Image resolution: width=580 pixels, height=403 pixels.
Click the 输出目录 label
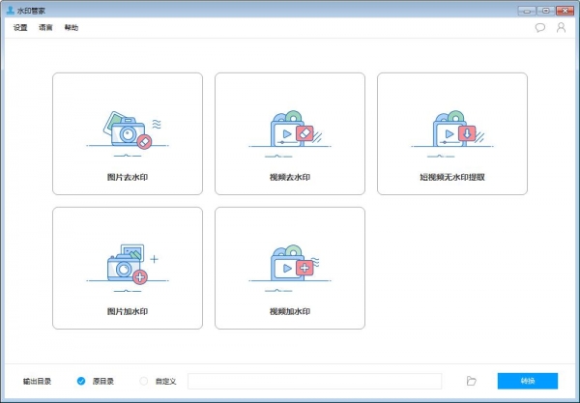tap(37, 381)
